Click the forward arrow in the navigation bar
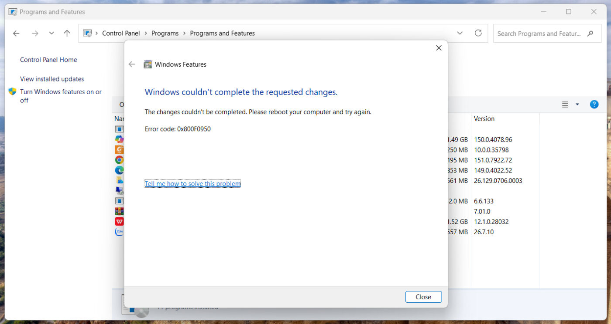 35,33
